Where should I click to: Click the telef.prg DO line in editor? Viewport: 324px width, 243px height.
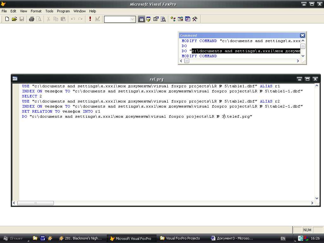[x=137, y=116]
